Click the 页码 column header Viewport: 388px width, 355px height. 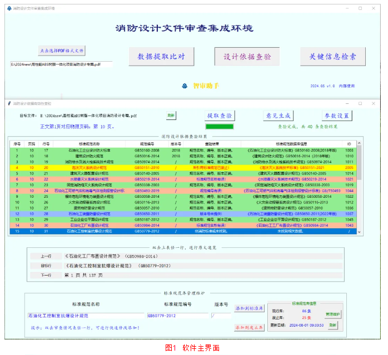pos(32,144)
